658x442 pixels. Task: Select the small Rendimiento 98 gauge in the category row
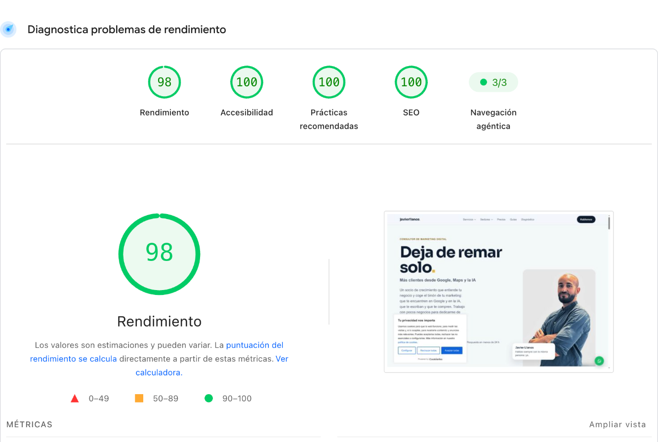click(x=164, y=82)
